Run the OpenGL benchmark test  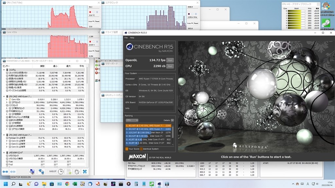click(x=170, y=60)
